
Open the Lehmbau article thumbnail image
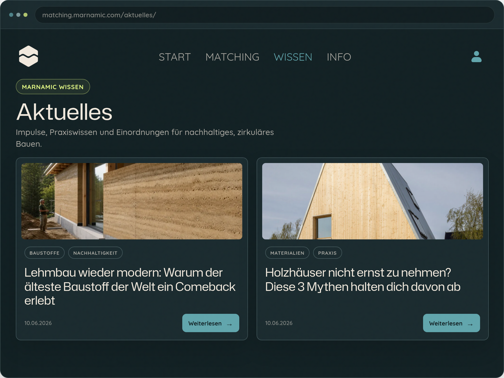(x=132, y=201)
